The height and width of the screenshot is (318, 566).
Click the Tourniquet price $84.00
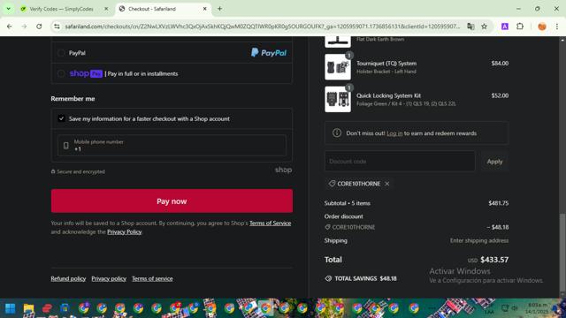pos(500,64)
